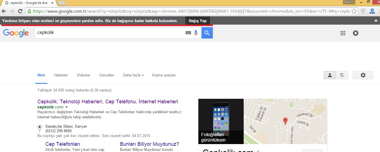
Task: Click the blue search magnifier button
Action: [x=207, y=33]
